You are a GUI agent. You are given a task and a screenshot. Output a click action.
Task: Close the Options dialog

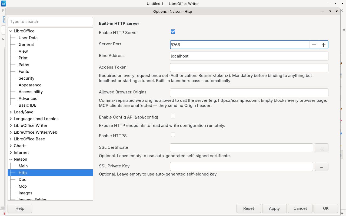coord(337,11)
